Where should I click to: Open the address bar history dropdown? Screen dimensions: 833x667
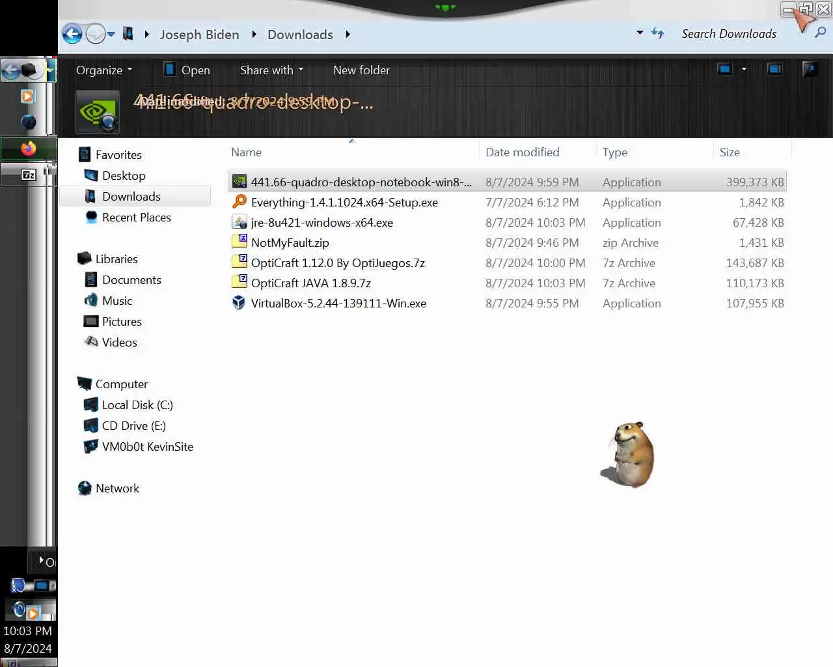tap(640, 33)
